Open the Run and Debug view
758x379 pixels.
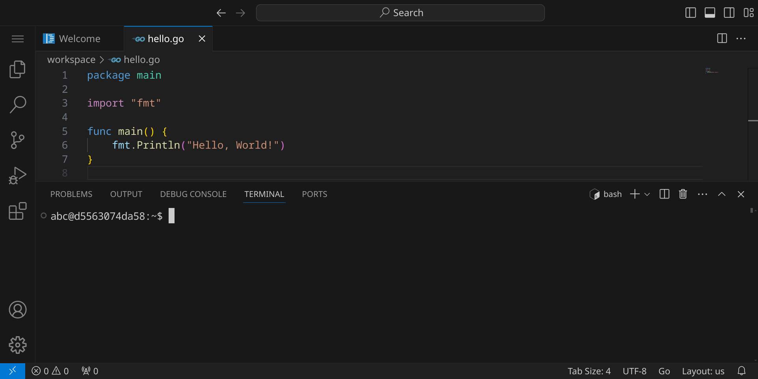[17, 175]
